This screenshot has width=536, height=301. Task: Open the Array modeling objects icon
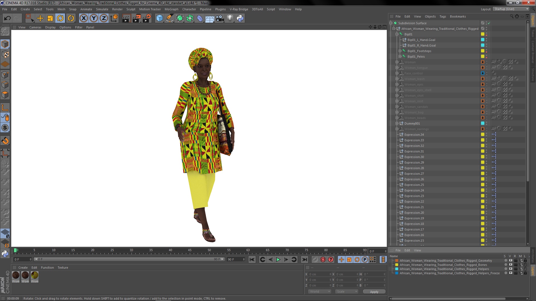coord(190,18)
